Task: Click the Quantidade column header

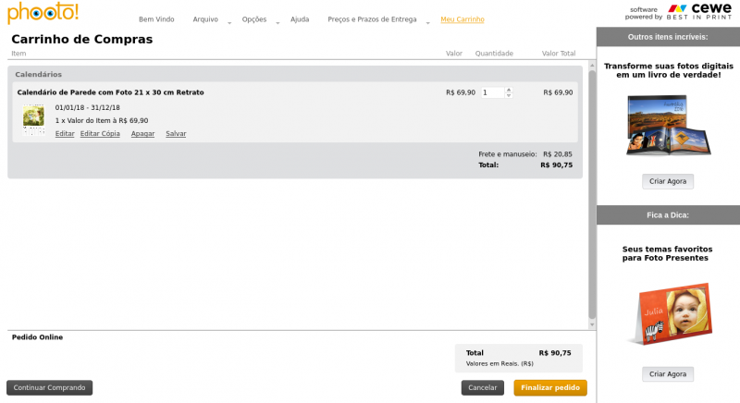Action: pos(494,54)
